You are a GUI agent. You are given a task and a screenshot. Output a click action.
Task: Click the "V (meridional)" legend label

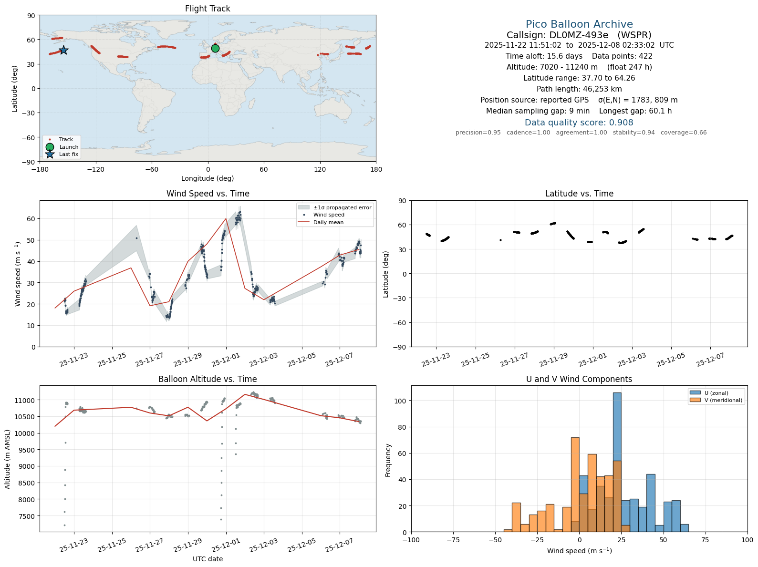[724, 400]
